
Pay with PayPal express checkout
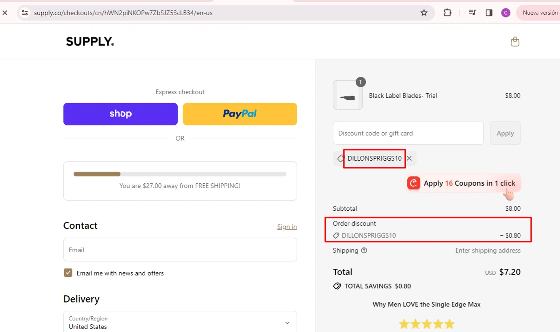pos(240,114)
